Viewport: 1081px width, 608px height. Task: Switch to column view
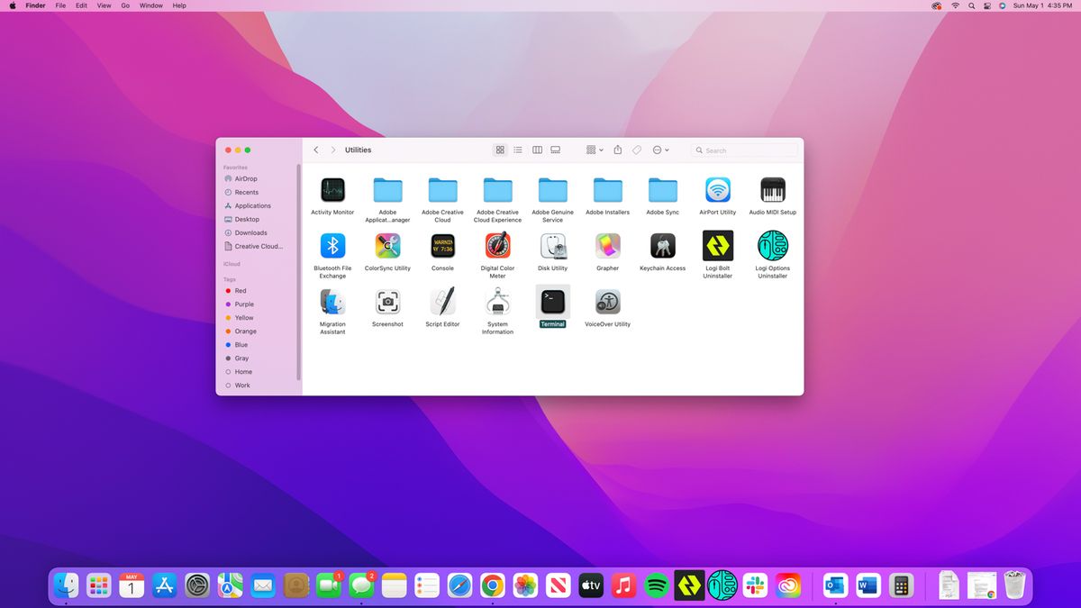(x=537, y=150)
